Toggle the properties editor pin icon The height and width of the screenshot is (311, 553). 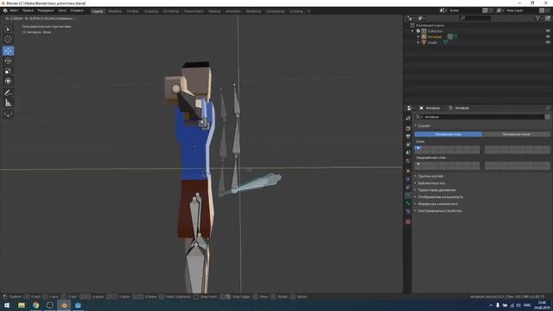548,108
